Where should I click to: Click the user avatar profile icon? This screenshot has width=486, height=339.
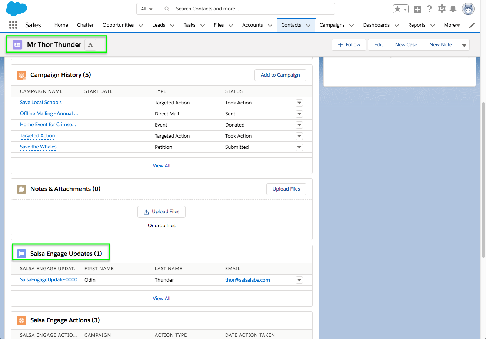point(468,9)
